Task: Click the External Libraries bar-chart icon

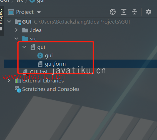Action: [18, 81]
